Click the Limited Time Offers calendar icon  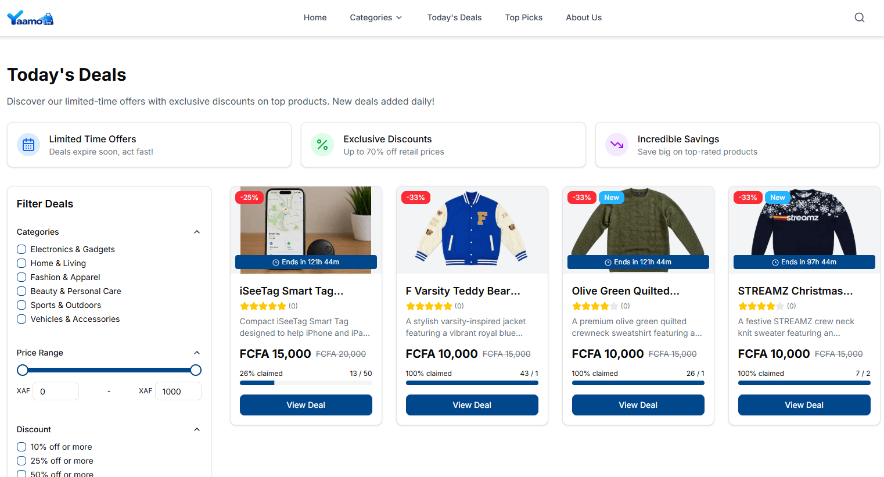click(28, 145)
